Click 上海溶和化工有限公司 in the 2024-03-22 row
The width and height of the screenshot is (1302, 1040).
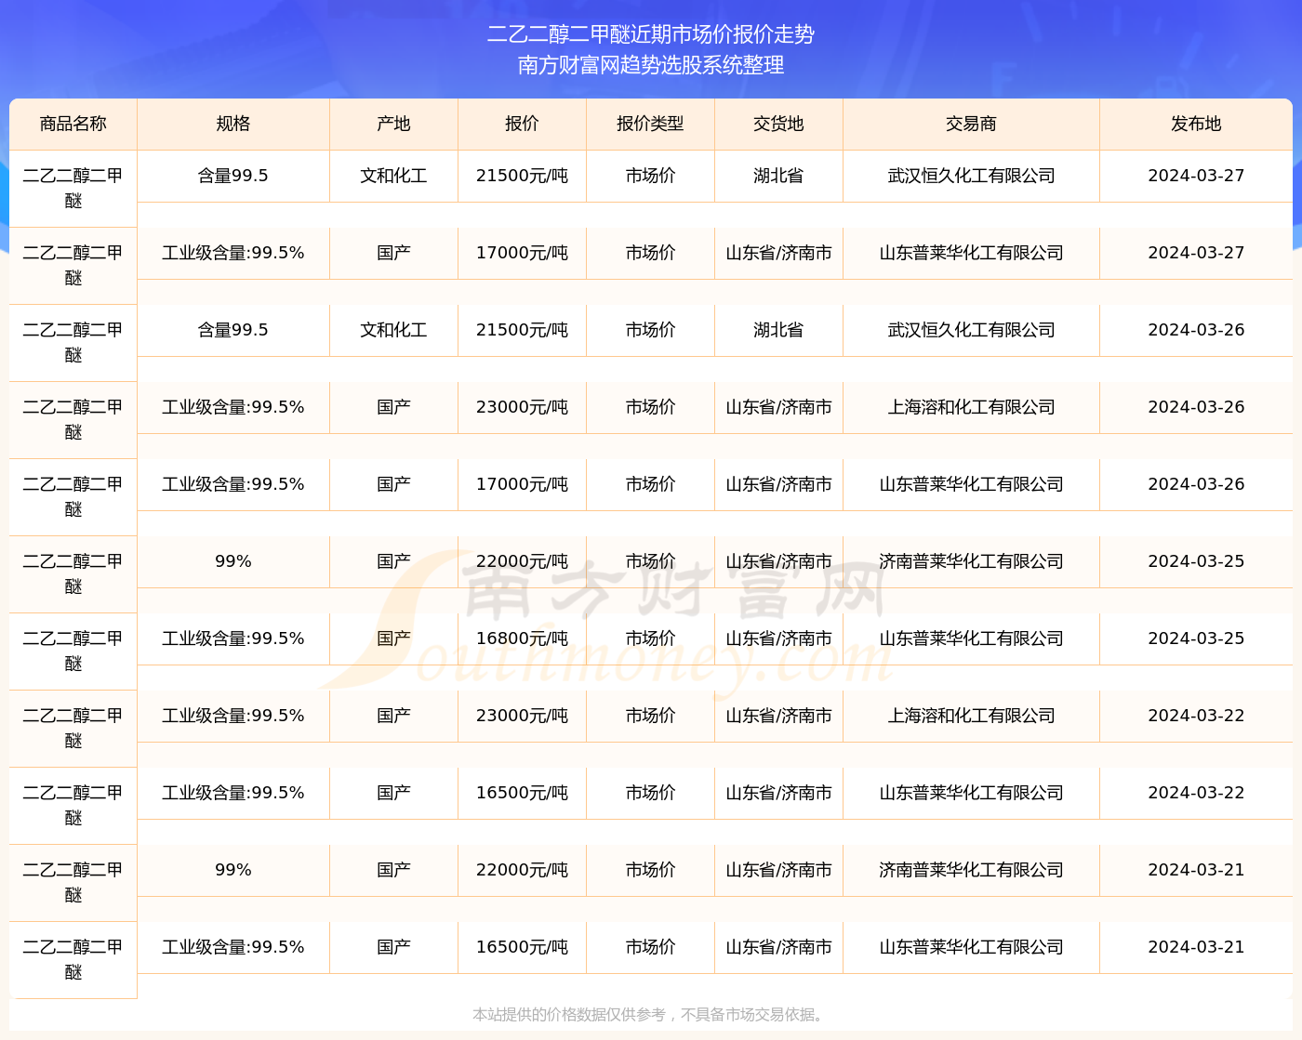coord(971,716)
